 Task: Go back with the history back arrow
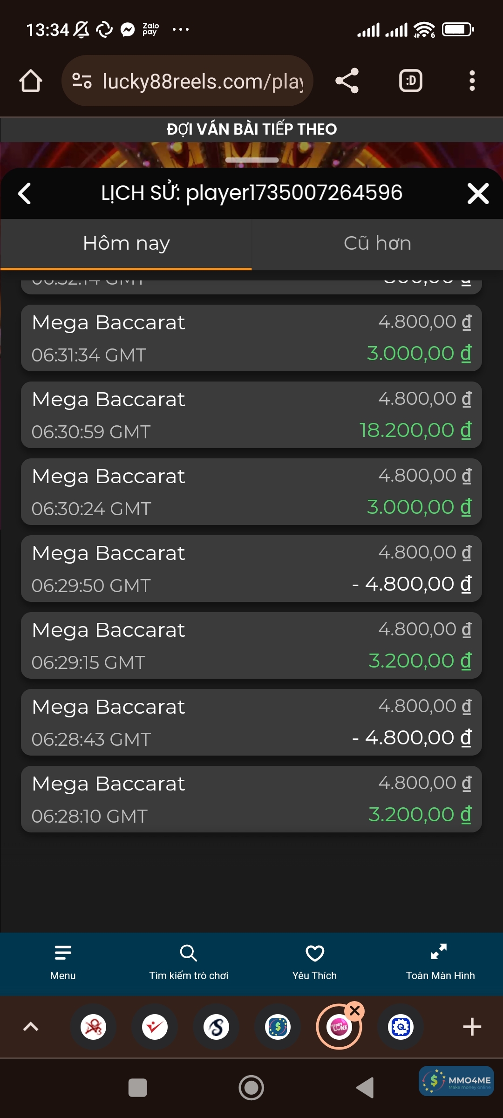25,193
